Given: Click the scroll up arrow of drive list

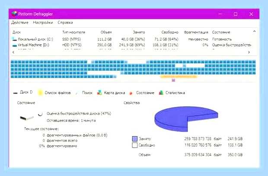Looking at the screenshot, I should click(x=254, y=32).
